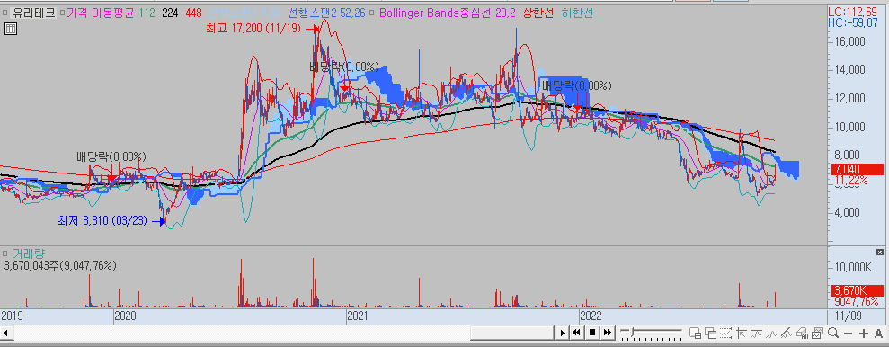Select the diagonal trend line tool
The image size is (889, 347).
click(x=787, y=333)
